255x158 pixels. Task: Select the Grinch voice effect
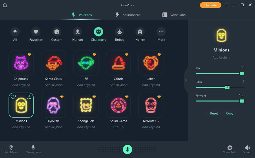[x=119, y=63]
